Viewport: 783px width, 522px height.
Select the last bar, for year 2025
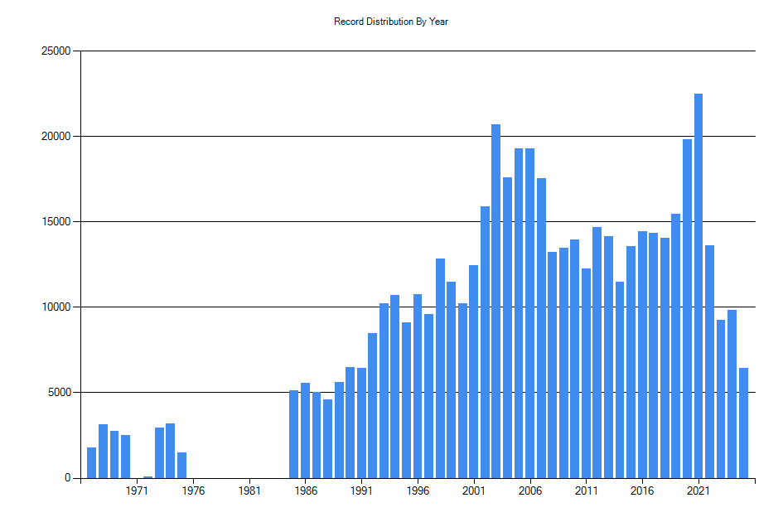[x=743, y=423]
